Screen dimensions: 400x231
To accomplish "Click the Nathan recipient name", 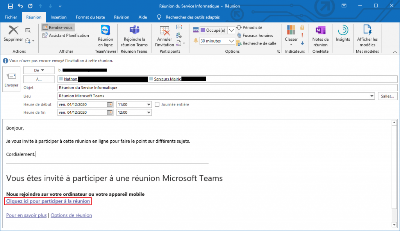I will [x=71, y=79].
